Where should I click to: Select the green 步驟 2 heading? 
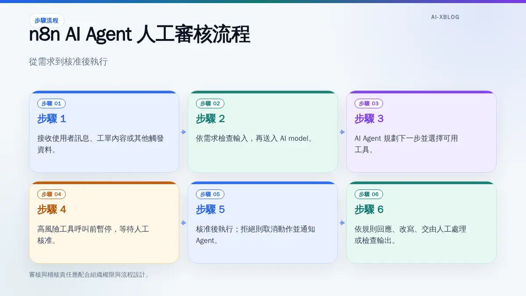(210, 119)
